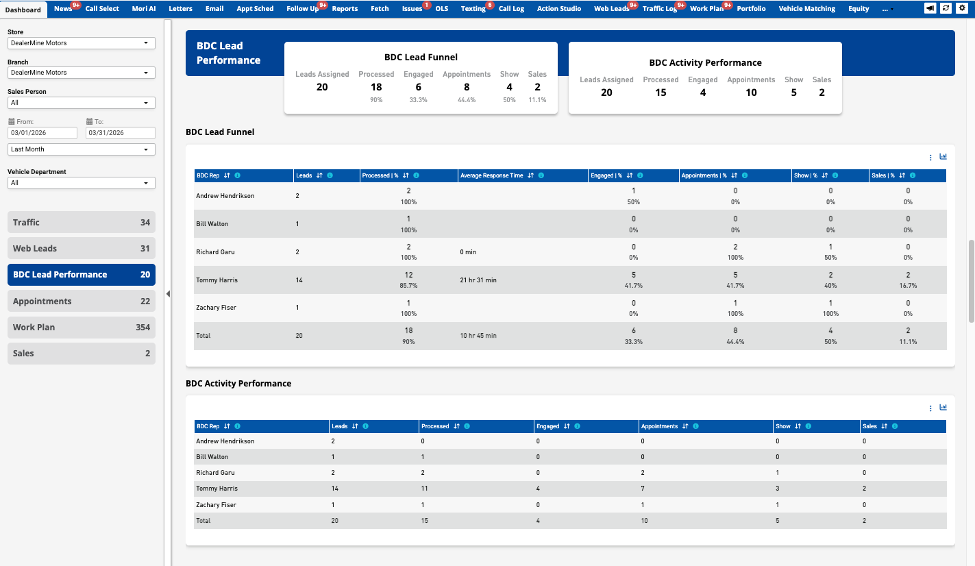Click the From date calendar icon

point(12,121)
